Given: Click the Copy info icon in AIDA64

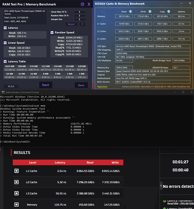Looking at the screenshot, I should [169, 12].
